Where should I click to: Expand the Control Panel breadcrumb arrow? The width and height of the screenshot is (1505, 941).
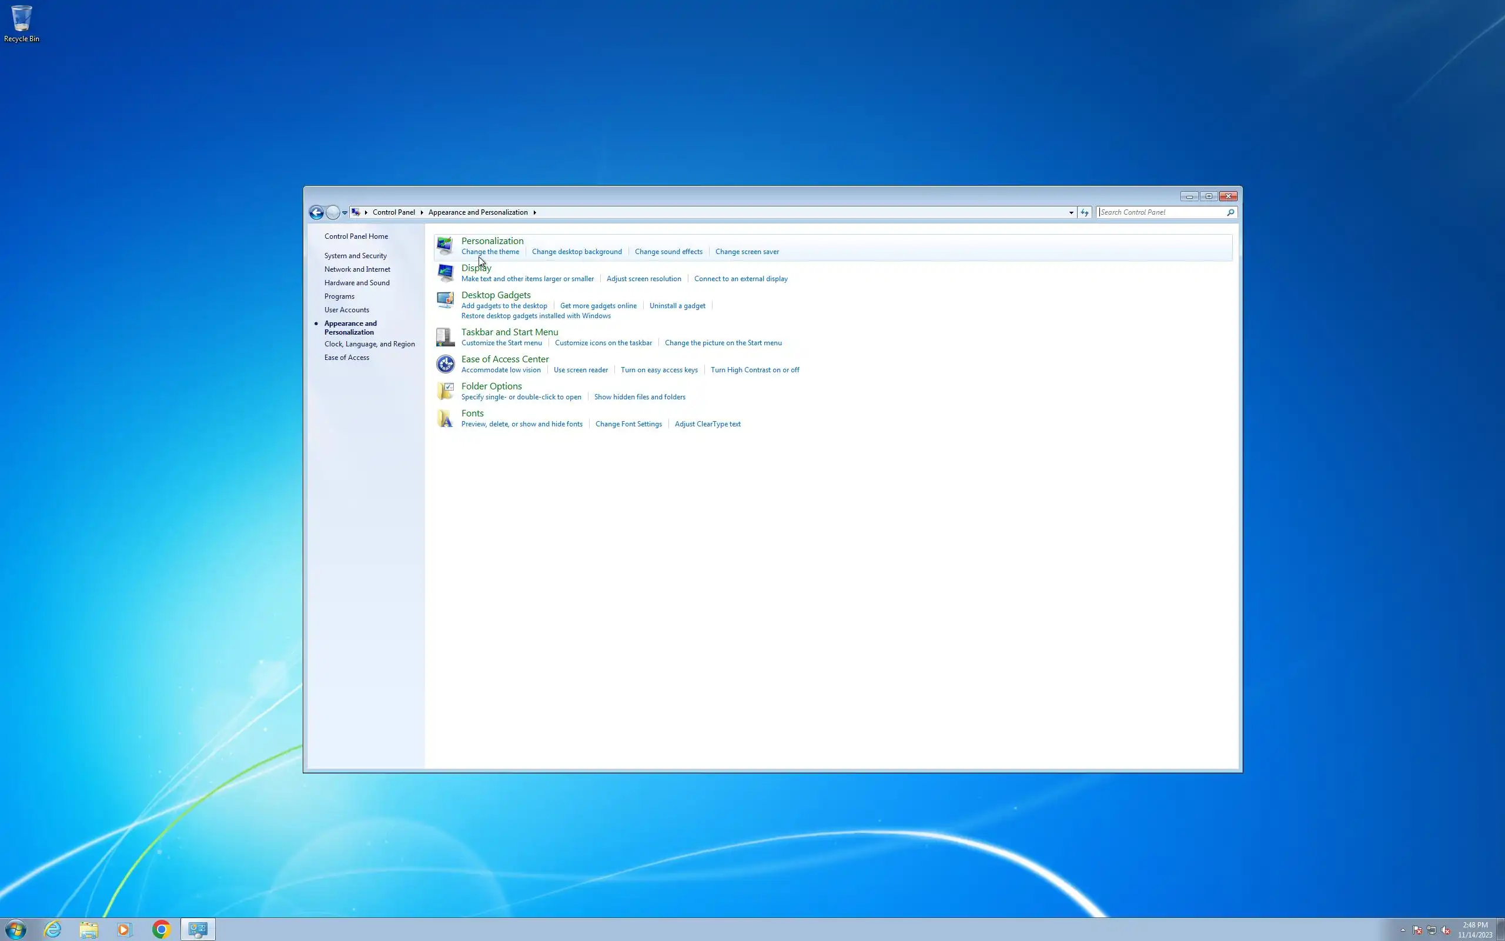[422, 212]
